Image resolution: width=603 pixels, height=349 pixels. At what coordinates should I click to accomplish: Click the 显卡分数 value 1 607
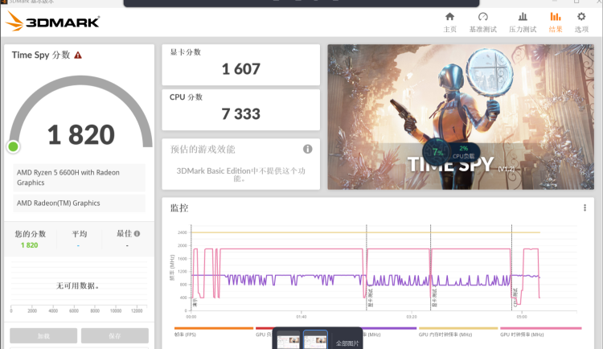click(x=240, y=69)
